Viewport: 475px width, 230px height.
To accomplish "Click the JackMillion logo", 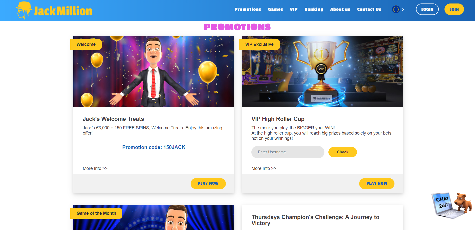I will pos(54,10).
